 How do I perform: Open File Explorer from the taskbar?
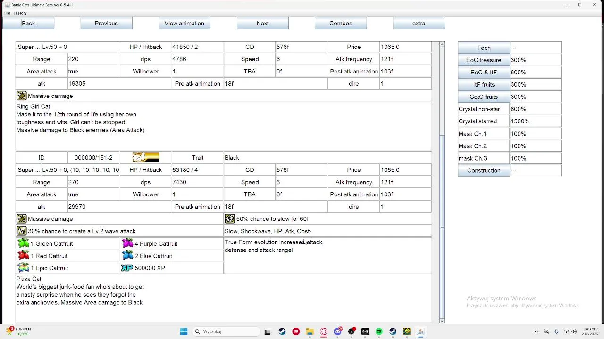tap(310, 331)
